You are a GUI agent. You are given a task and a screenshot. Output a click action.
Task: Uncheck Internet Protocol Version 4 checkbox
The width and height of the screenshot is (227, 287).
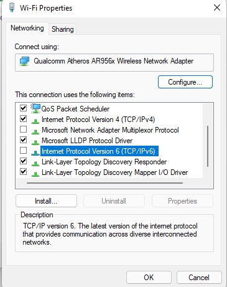click(23, 119)
